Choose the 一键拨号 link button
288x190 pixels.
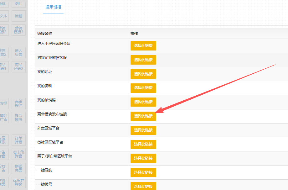click(143, 186)
